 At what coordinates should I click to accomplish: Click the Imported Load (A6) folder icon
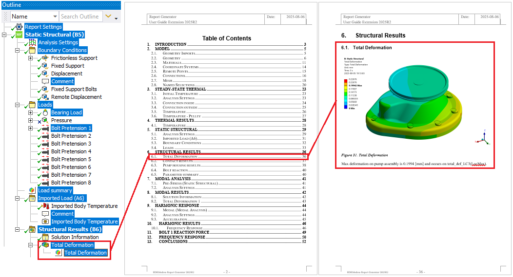point(32,198)
